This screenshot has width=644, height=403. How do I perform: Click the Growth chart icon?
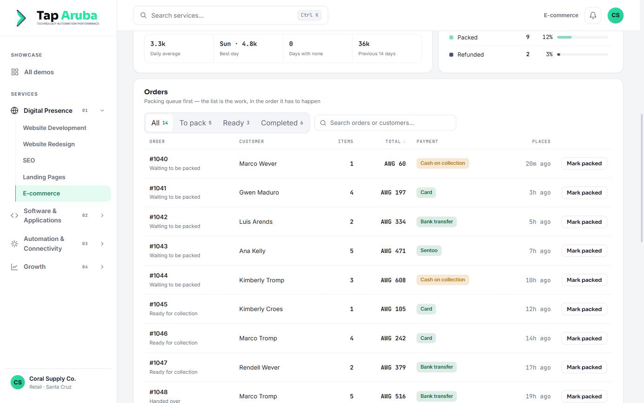pyautogui.click(x=14, y=267)
